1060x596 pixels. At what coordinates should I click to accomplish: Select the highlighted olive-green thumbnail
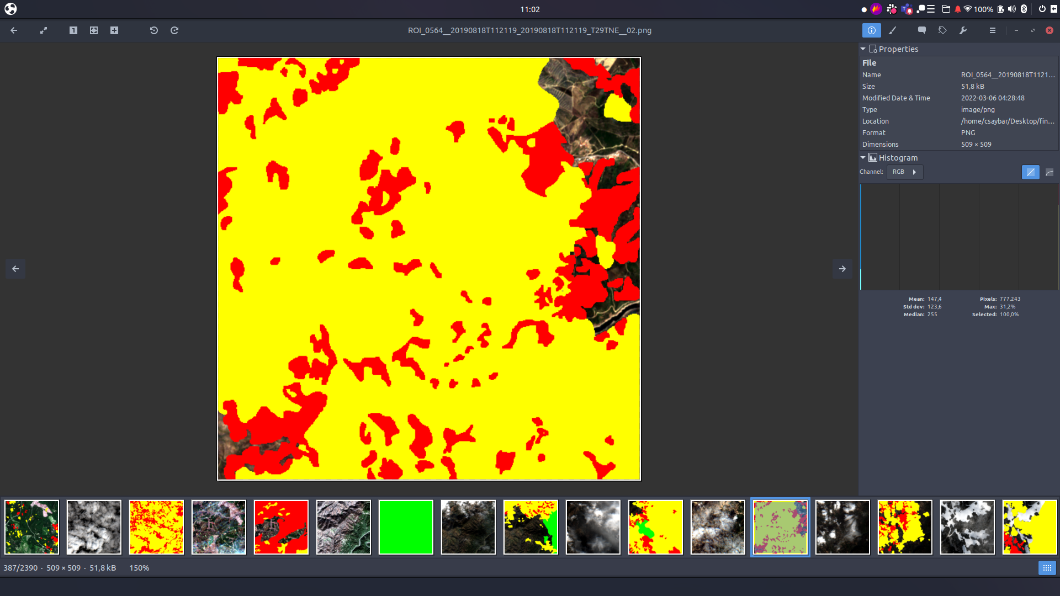[x=780, y=527]
